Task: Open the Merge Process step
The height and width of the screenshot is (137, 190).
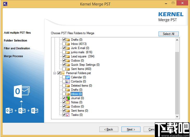Action: (13, 56)
